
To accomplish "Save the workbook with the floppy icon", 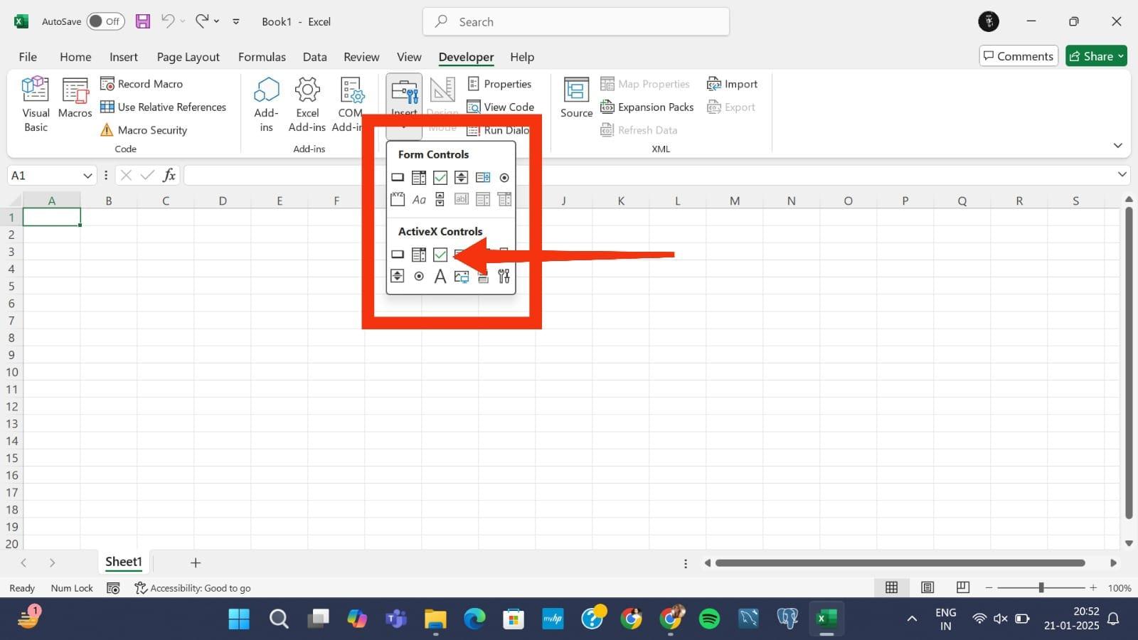I will tap(143, 21).
